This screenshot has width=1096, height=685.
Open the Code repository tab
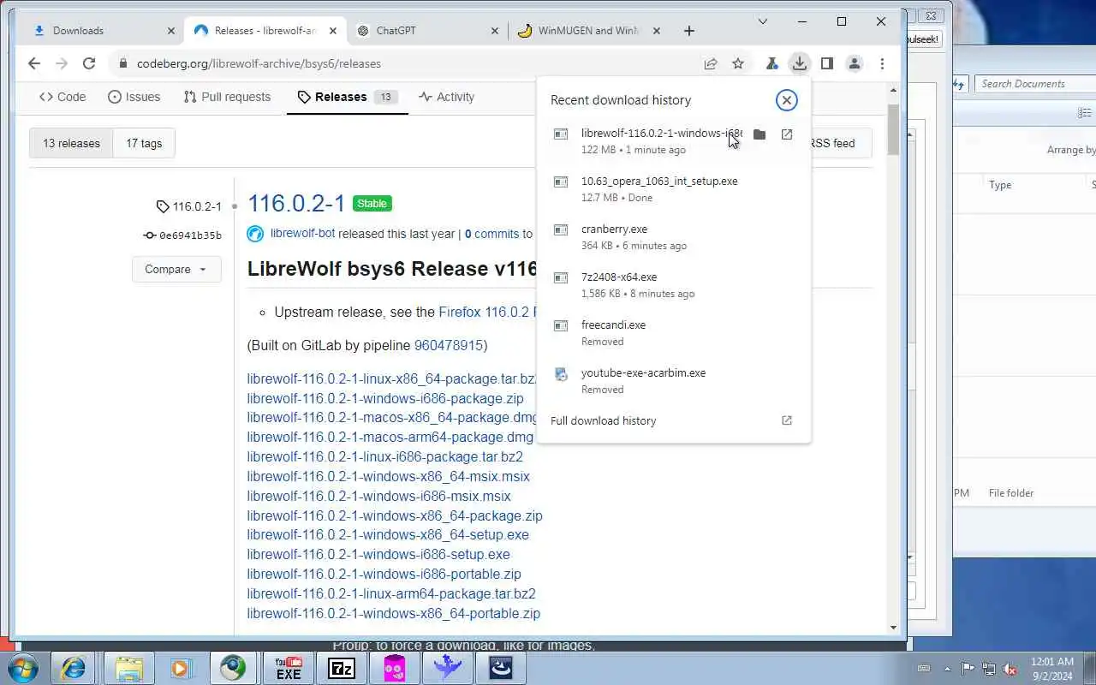tap(63, 97)
